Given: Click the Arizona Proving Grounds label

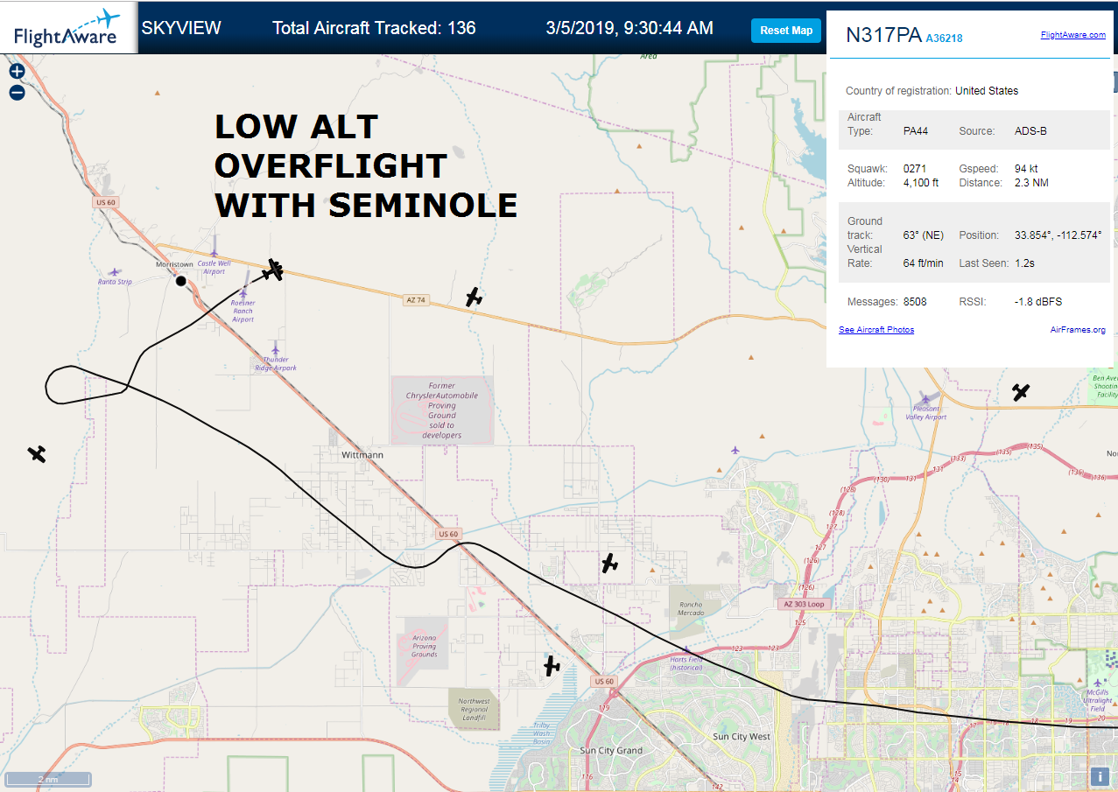Looking at the screenshot, I should click(424, 647).
